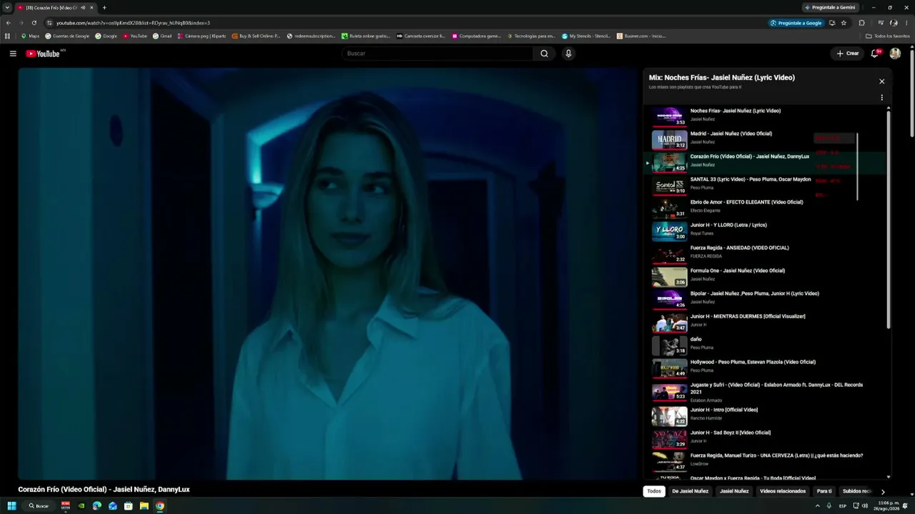Screen dimensions: 915x514
Task: Open 'Cuentas de Google' bookmark
Action: [x=67, y=36]
